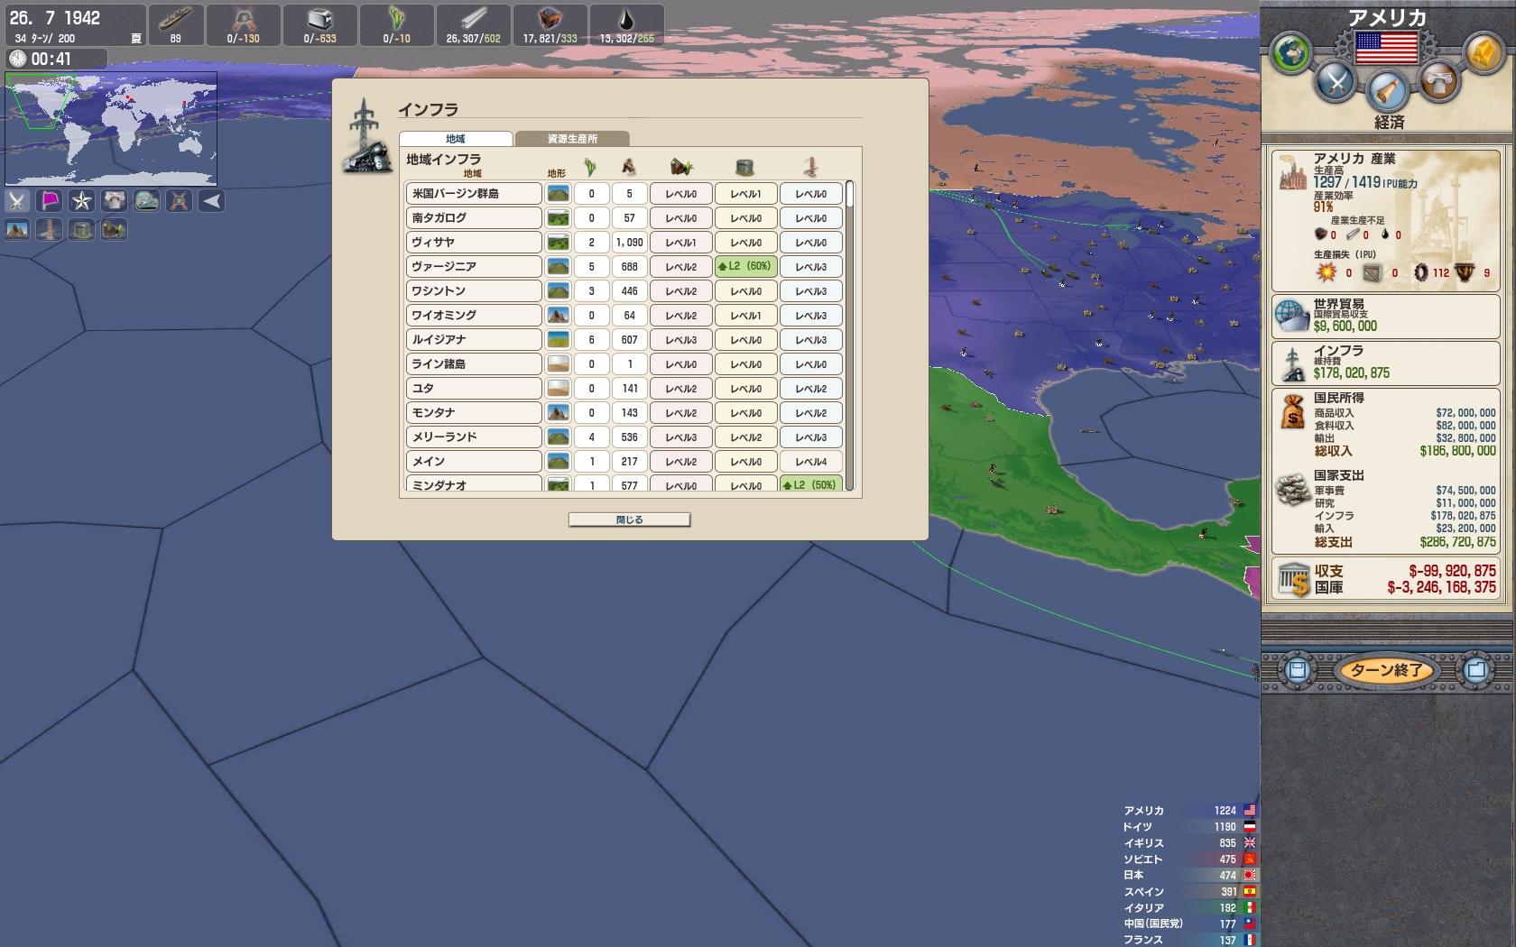Click the 地形 column header
The width and height of the screenshot is (1516, 947).
557,173
